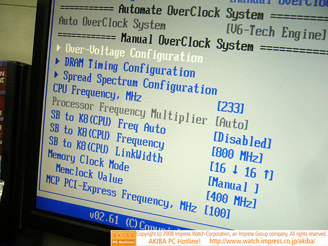This screenshot has width=328, height=246.
Task: Switch the Memory Clock Mode [Manual] value
Action: tap(233, 184)
